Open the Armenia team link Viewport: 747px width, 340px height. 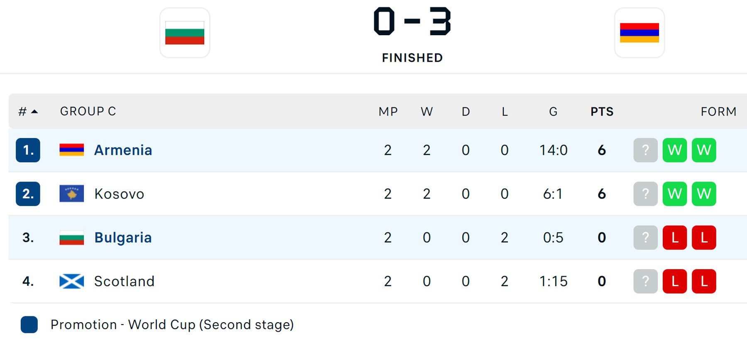123,150
